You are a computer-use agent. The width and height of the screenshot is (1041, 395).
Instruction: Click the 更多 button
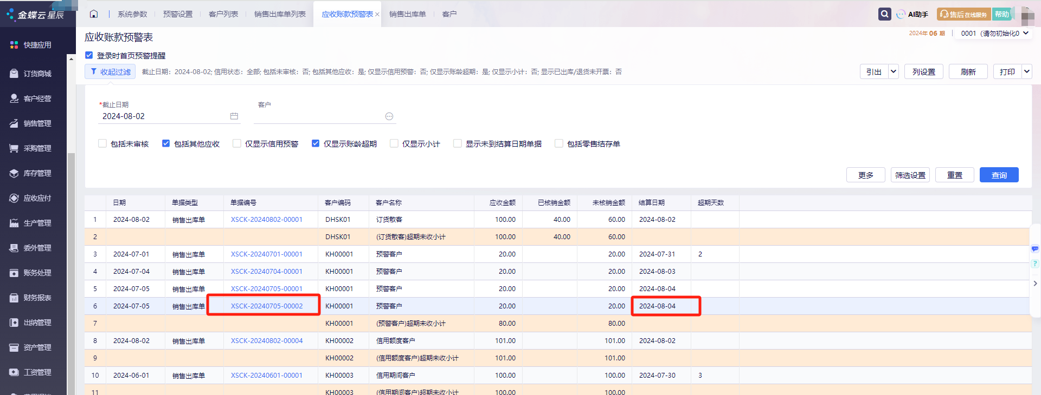(866, 175)
